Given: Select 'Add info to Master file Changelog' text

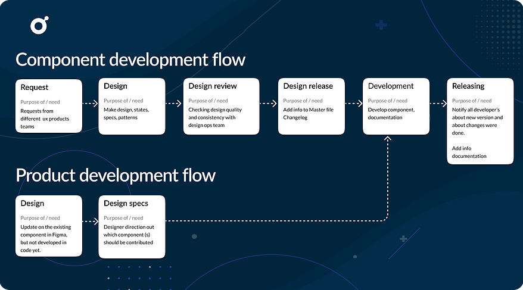Looking at the screenshot, I should (308, 114).
